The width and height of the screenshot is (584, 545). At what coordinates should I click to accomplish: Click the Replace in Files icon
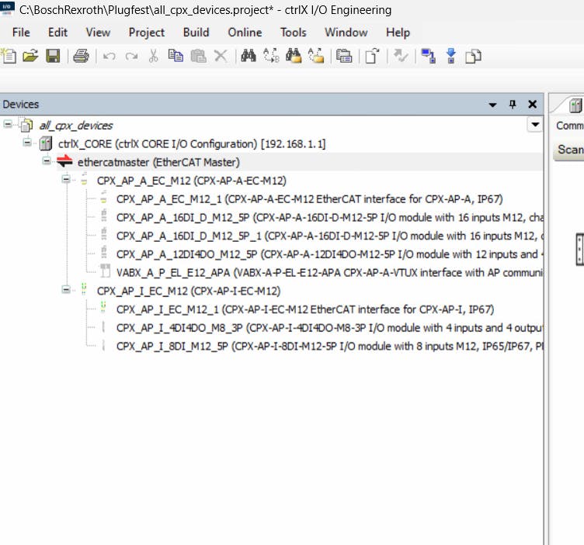tap(316, 56)
